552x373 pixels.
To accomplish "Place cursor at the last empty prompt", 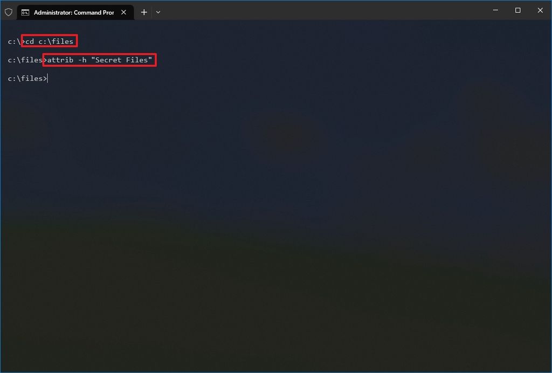I will tap(47, 79).
